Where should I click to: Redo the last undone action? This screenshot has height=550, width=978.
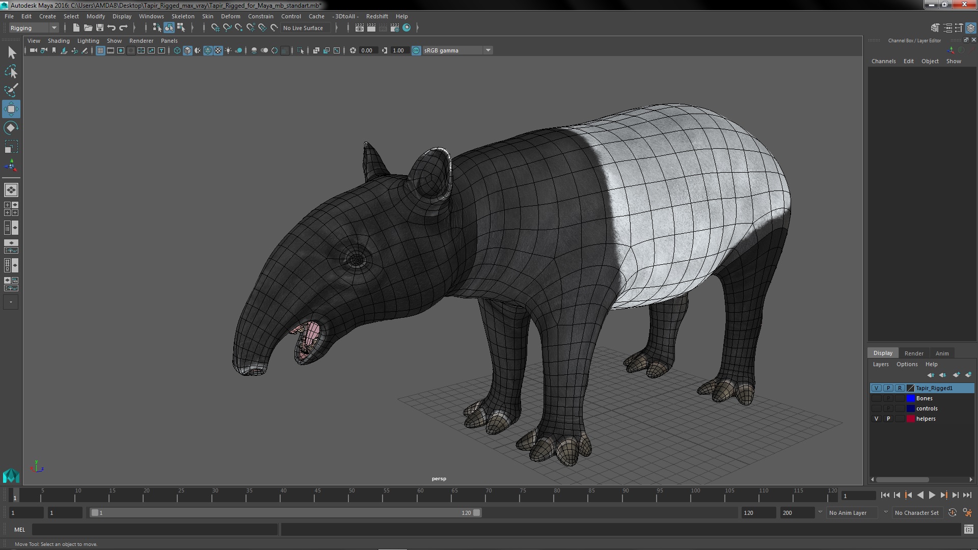point(123,28)
